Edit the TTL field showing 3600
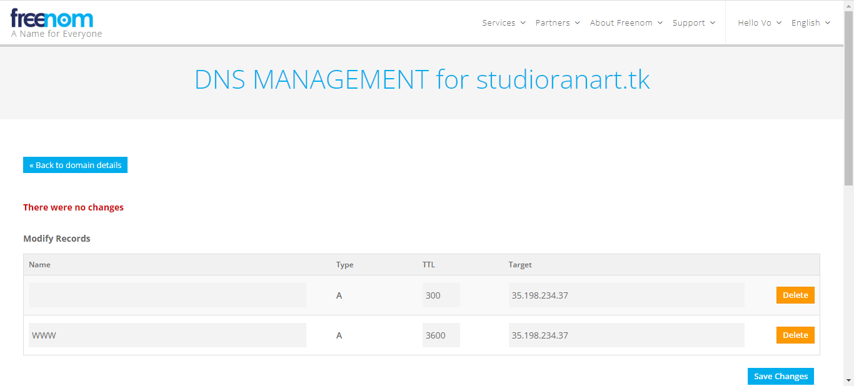The width and height of the screenshot is (854, 386). 441,335
